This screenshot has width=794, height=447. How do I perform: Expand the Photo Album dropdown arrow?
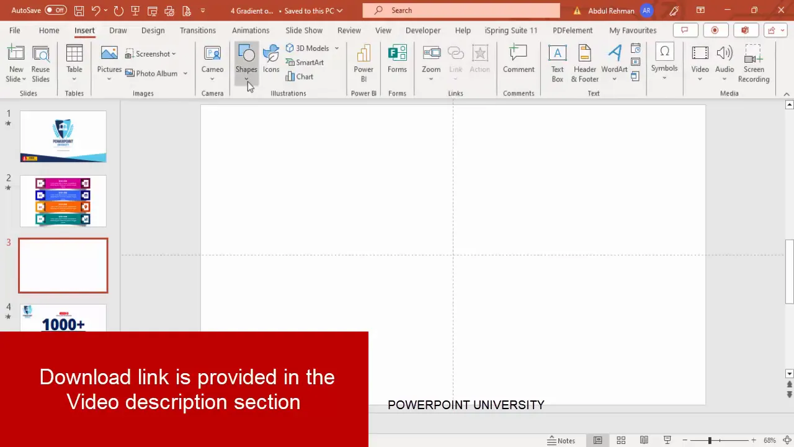185,73
